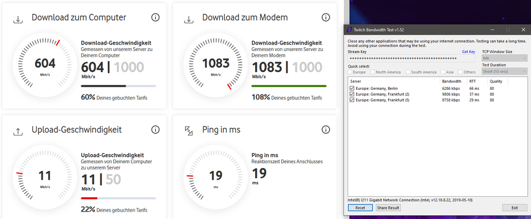
Task: Toggle the South America quick select checkbox
Action: 408,72
